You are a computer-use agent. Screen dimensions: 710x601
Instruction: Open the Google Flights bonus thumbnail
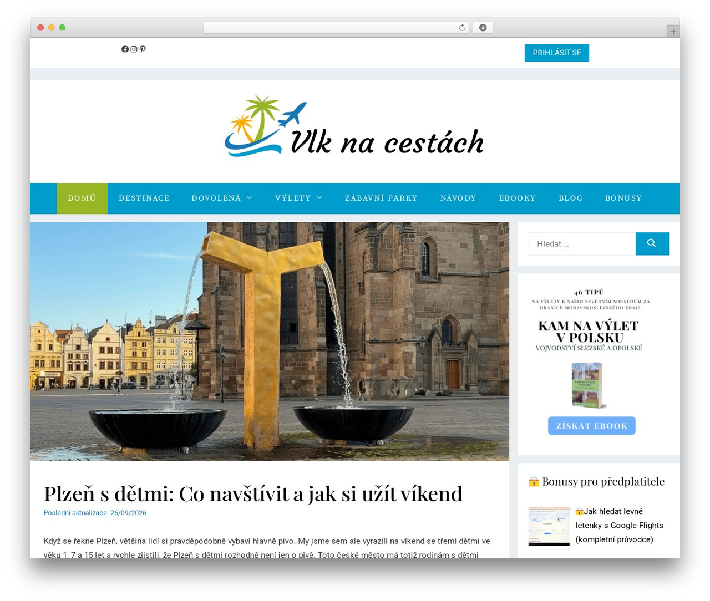(549, 526)
